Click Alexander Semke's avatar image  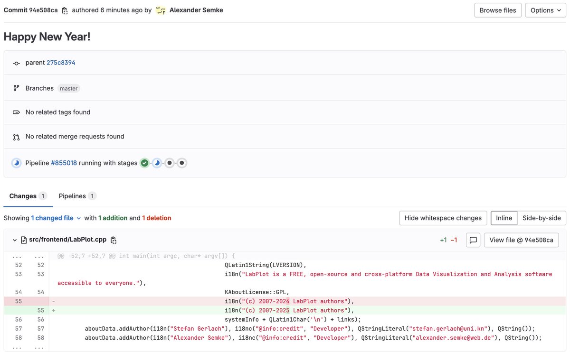(x=161, y=10)
